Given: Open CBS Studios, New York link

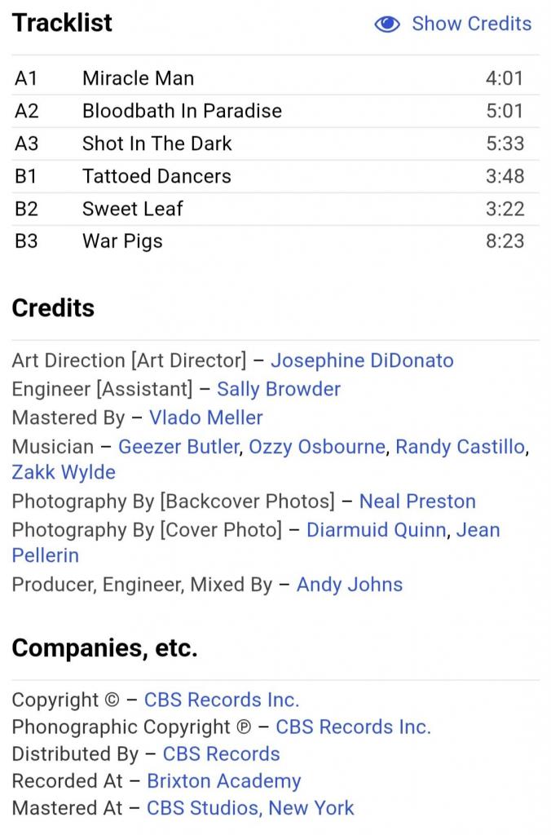Looking at the screenshot, I should point(250,808).
